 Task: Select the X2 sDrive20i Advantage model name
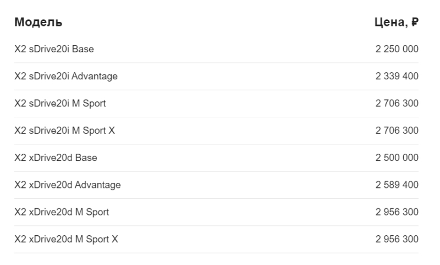[x=66, y=77]
